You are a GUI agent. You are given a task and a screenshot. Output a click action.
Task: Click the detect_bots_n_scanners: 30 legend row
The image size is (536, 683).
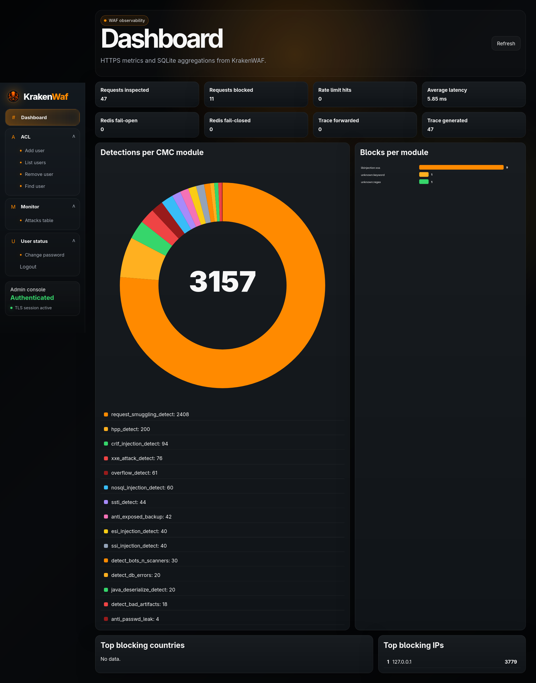click(222, 560)
